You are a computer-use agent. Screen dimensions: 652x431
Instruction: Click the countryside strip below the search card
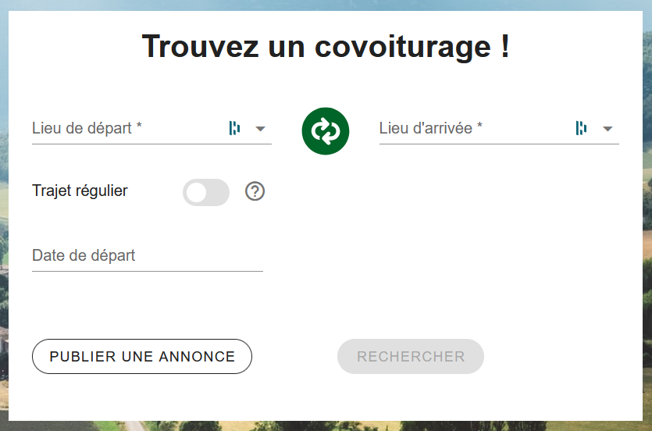326,426
